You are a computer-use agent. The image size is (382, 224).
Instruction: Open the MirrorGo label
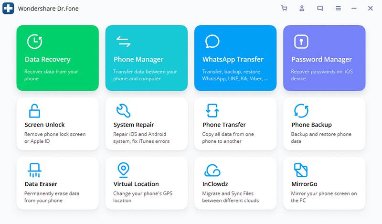[304, 184]
